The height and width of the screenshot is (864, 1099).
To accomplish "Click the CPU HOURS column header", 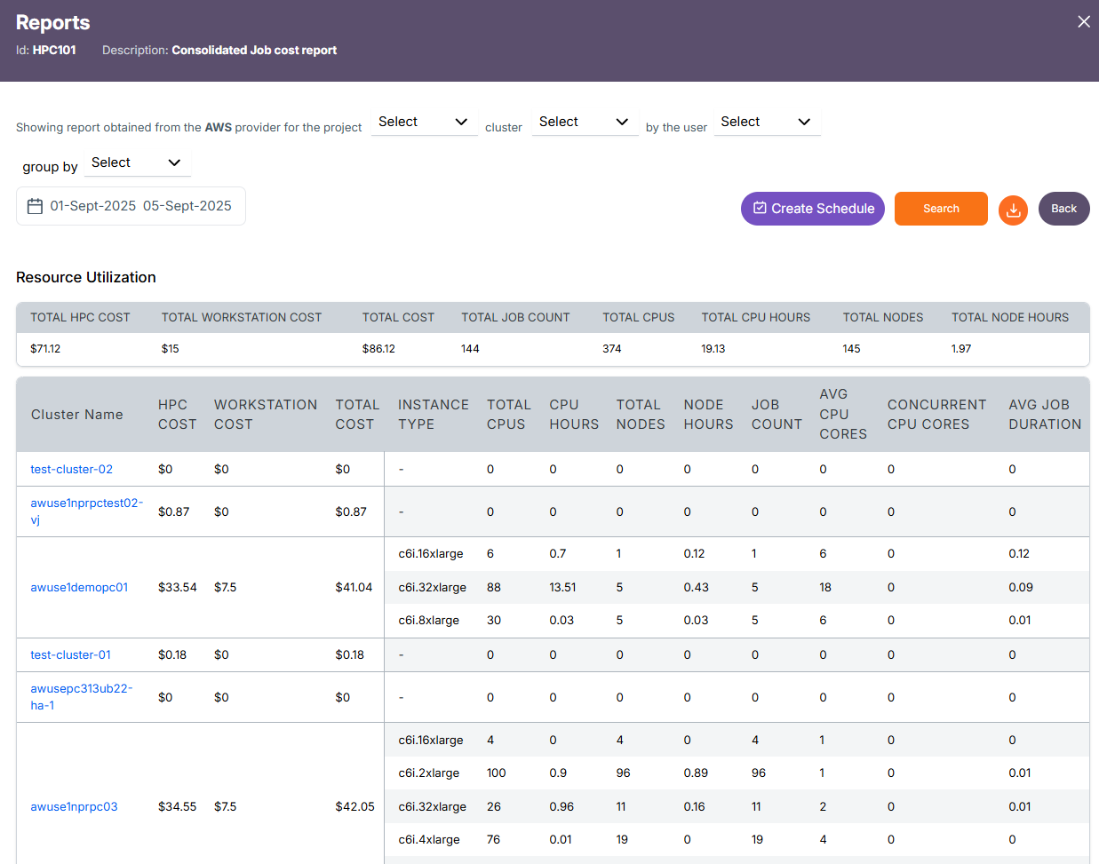I will [574, 415].
